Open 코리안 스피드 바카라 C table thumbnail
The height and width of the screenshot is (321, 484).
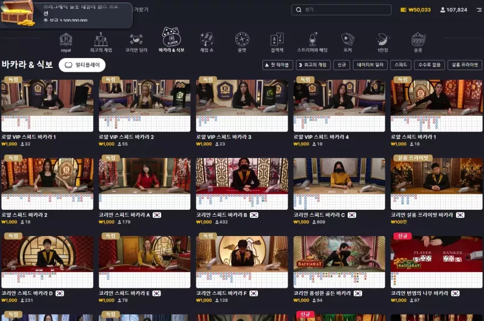[339, 184]
